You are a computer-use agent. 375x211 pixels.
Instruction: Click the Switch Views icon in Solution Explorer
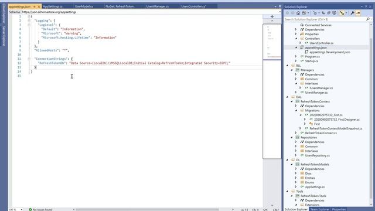(x=304, y=13)
